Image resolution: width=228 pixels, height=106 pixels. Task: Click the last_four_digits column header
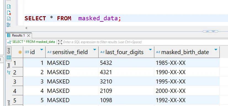point(126,52)
